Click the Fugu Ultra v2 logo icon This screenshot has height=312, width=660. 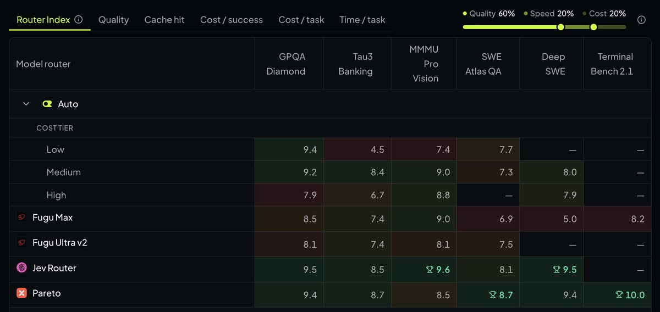pos(21,243)
